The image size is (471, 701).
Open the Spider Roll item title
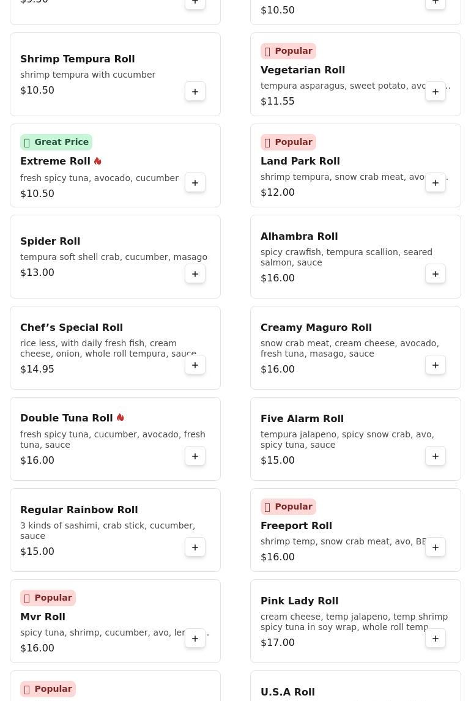click(50, 241)
